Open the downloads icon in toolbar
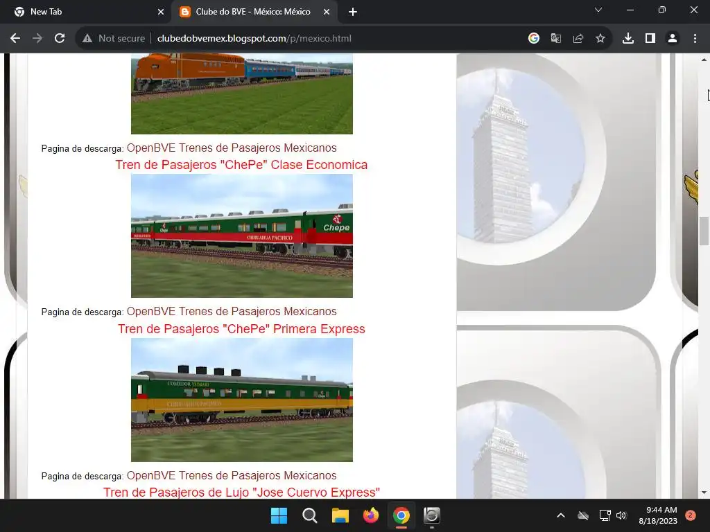 pyautogui.click(x=628, y=39)
